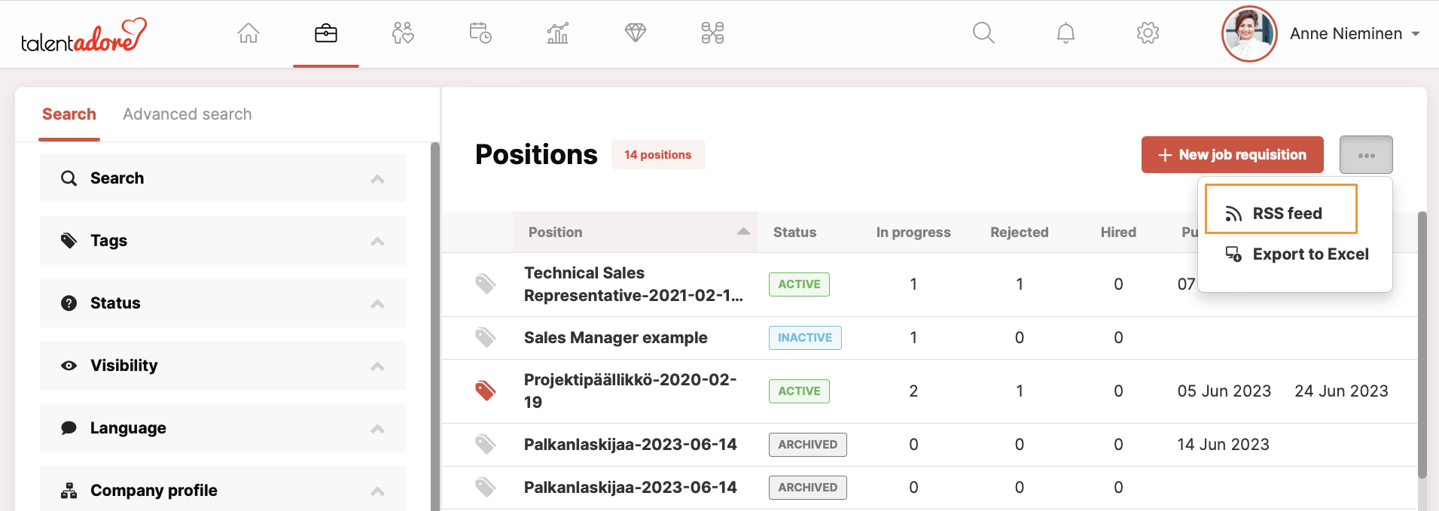Switch to the Advanced search tab
The image size is (1439, 511).
pyautogui.click(x=187, y=114)
